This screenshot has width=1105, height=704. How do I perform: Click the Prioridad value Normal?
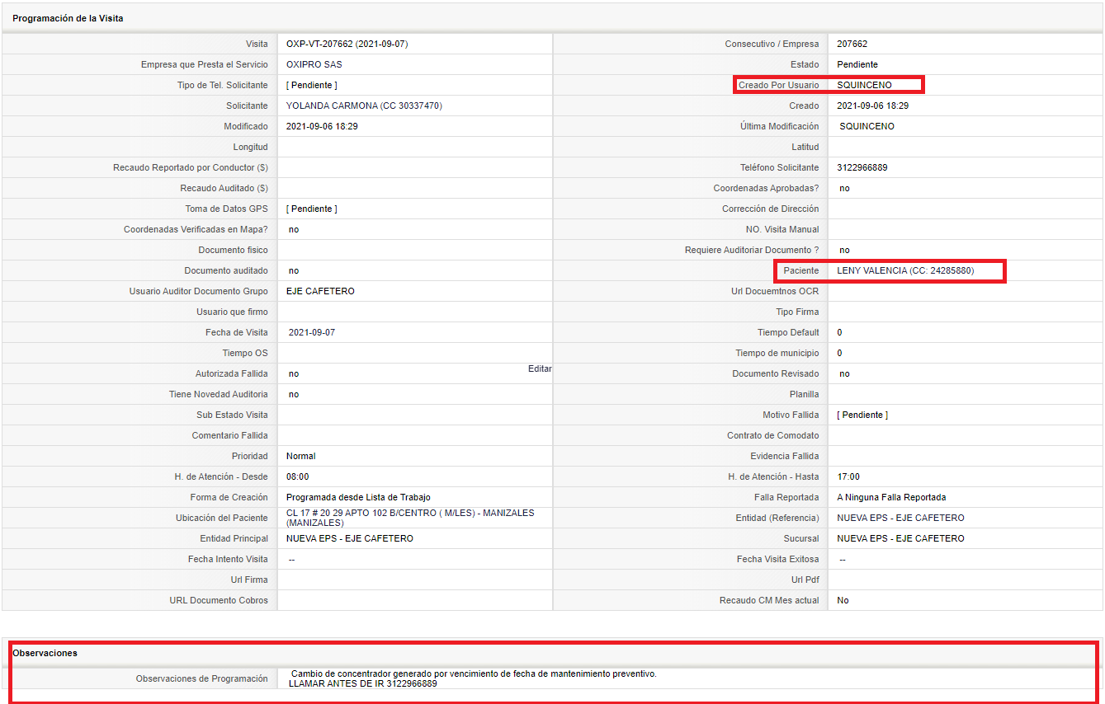tap(300, 456)
